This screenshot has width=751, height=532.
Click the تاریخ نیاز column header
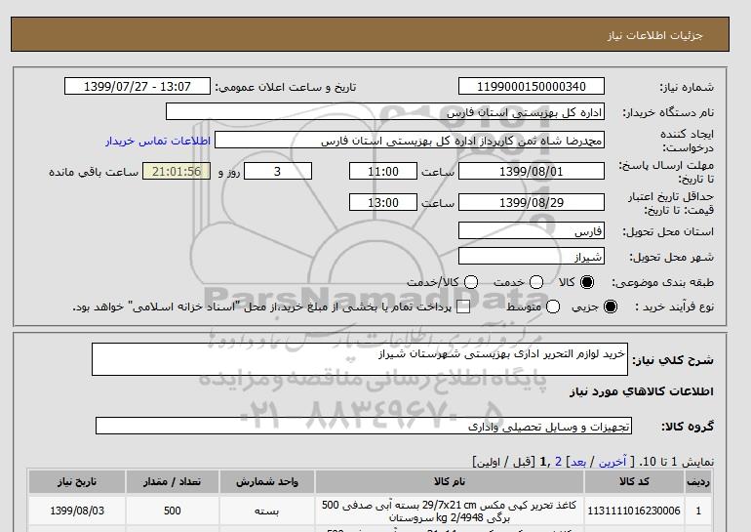pos(77,481)
